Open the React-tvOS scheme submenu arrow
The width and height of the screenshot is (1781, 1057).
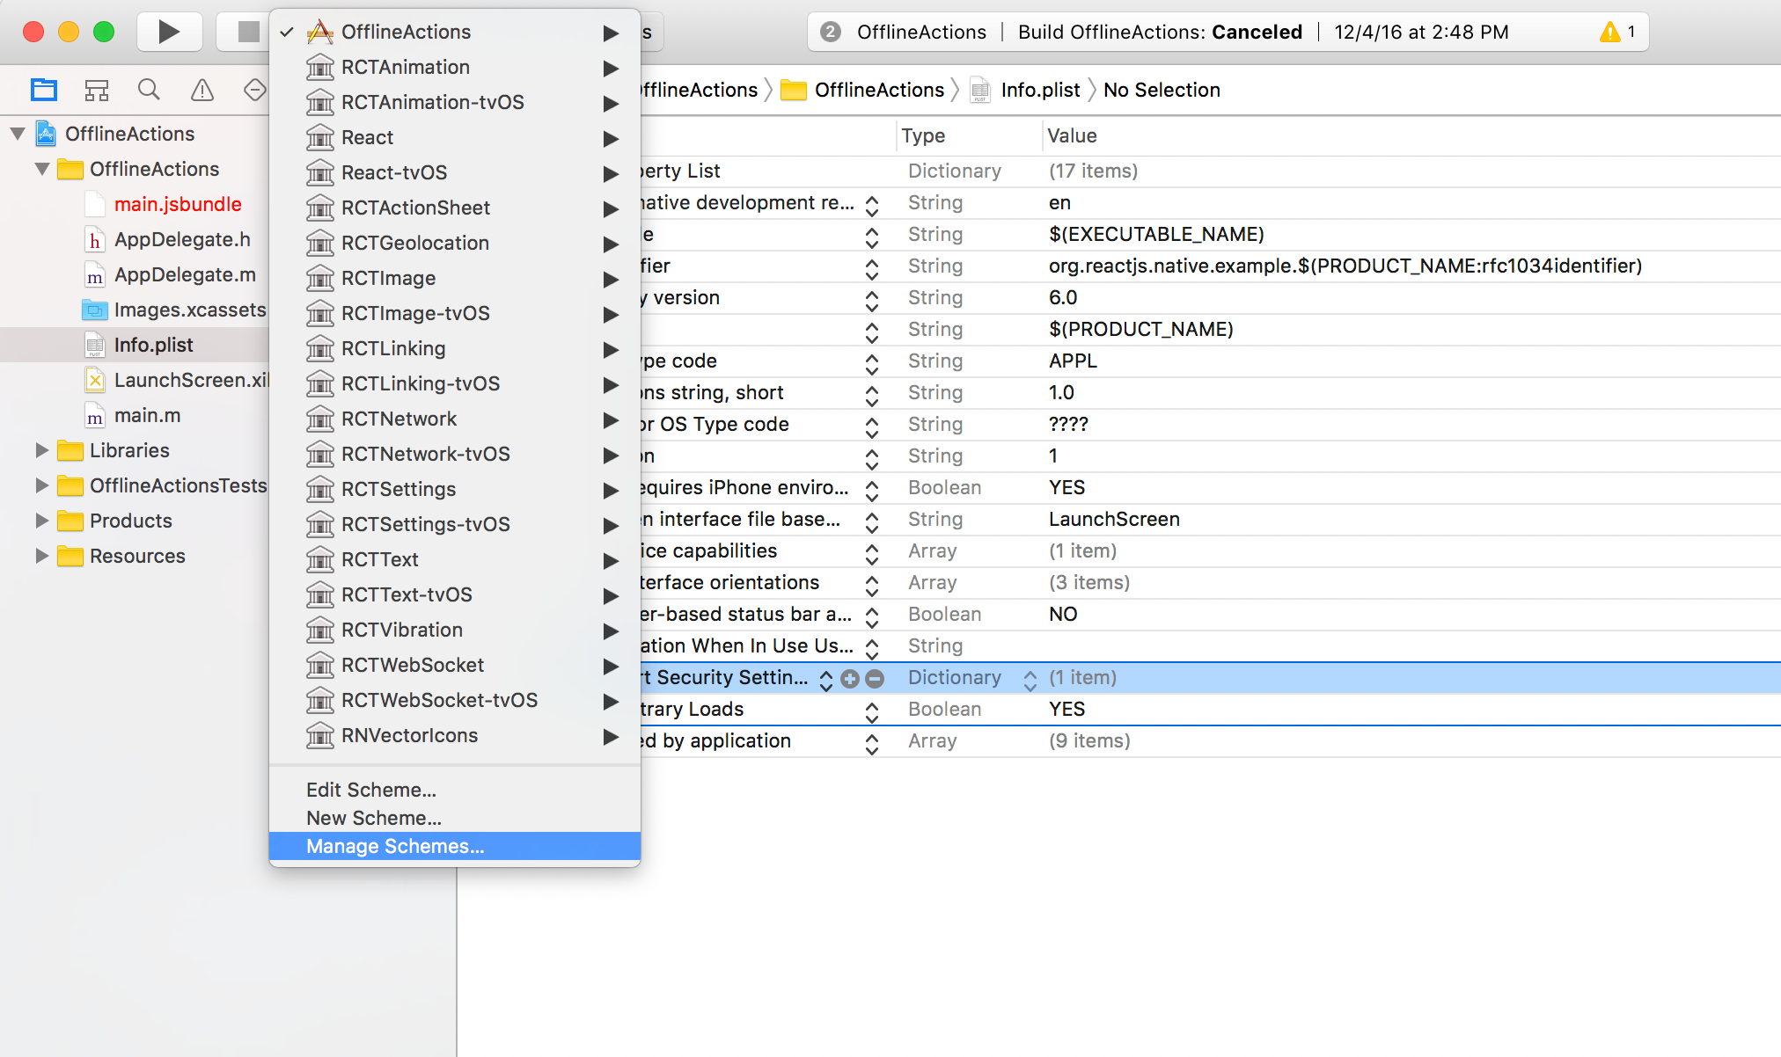[x=611, y=173]
